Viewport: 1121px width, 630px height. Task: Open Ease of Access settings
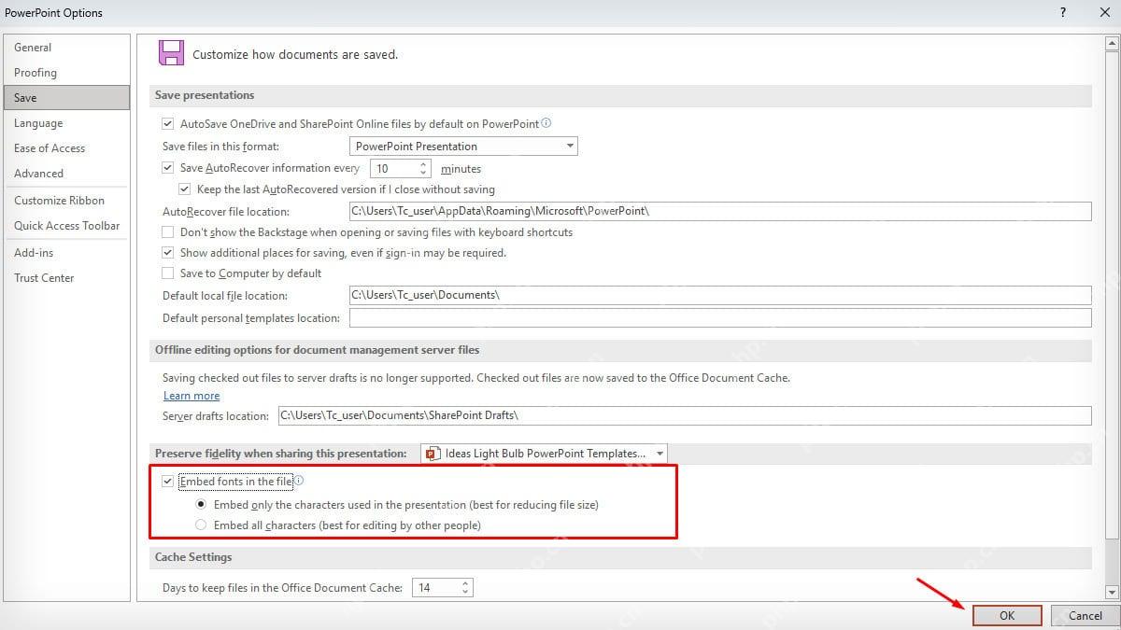click(67, 148)
